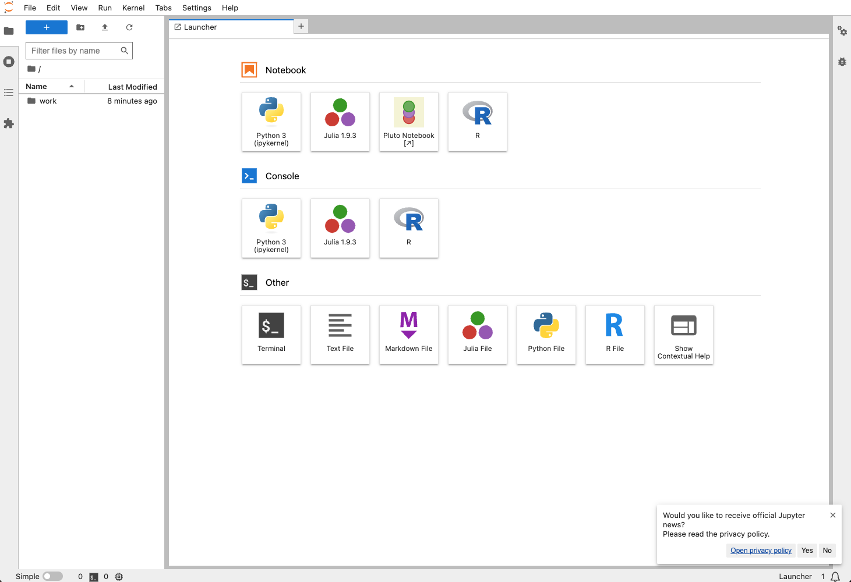The width and height of the screenshot is (851, 582).
Task: Open the Edit menu
Action: pos(54,8)
